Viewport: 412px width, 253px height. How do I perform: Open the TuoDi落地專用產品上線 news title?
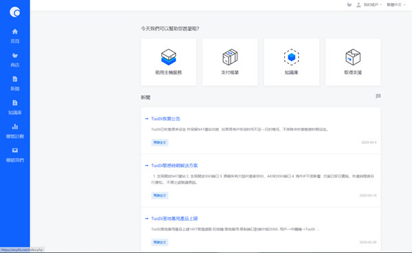pos(174,219)
